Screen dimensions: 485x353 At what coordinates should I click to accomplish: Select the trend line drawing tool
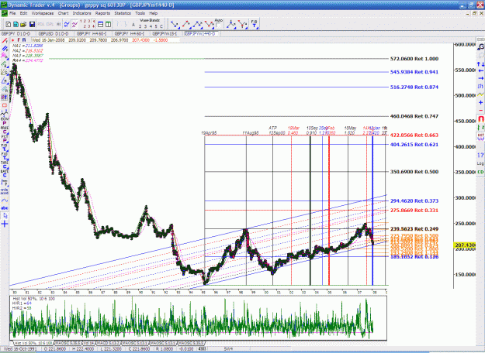[x=5, y=40]
